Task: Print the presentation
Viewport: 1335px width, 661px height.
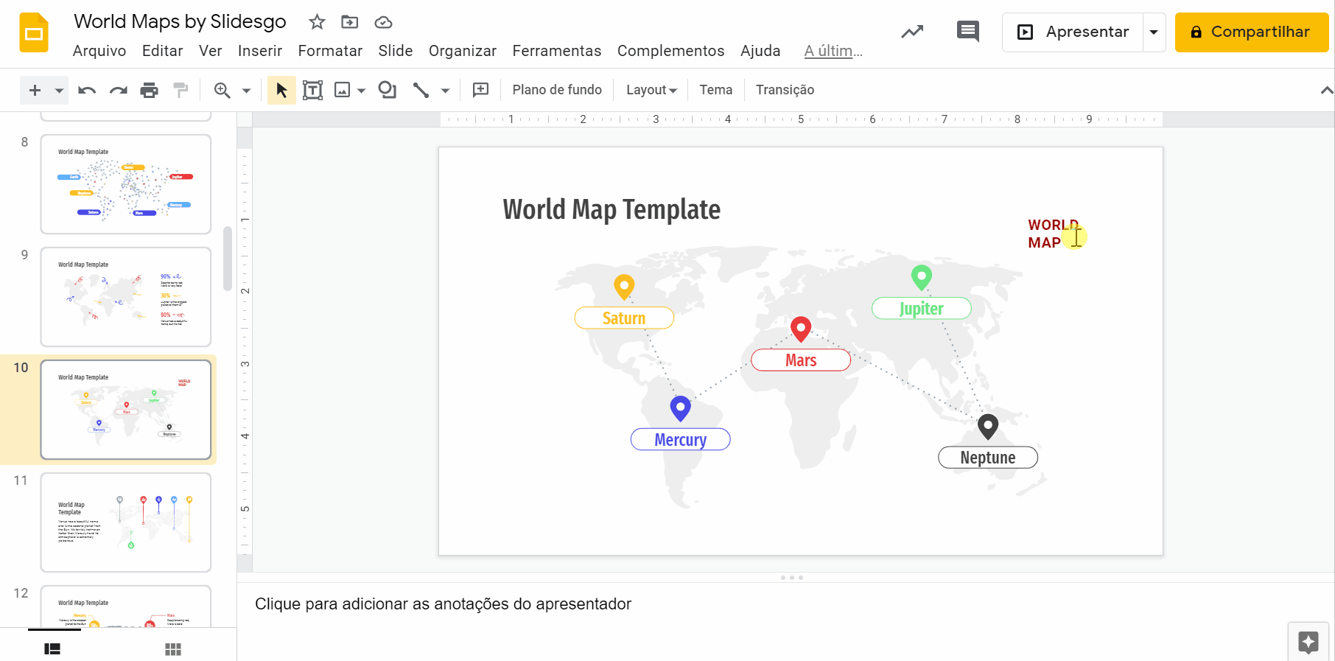Action: coord(150,90)
